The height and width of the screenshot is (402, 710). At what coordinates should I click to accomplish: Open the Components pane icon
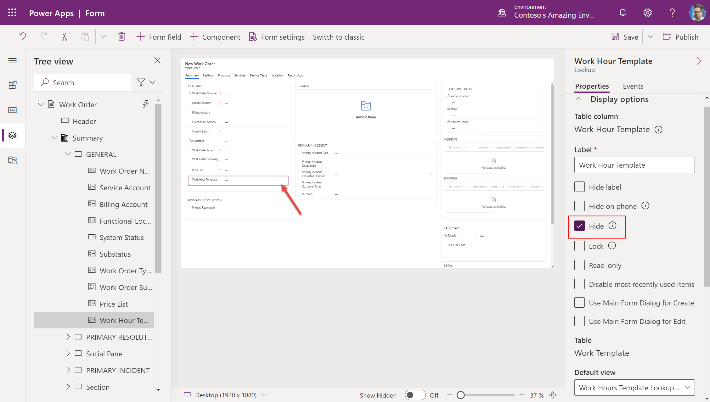click(x=12, y=85)
